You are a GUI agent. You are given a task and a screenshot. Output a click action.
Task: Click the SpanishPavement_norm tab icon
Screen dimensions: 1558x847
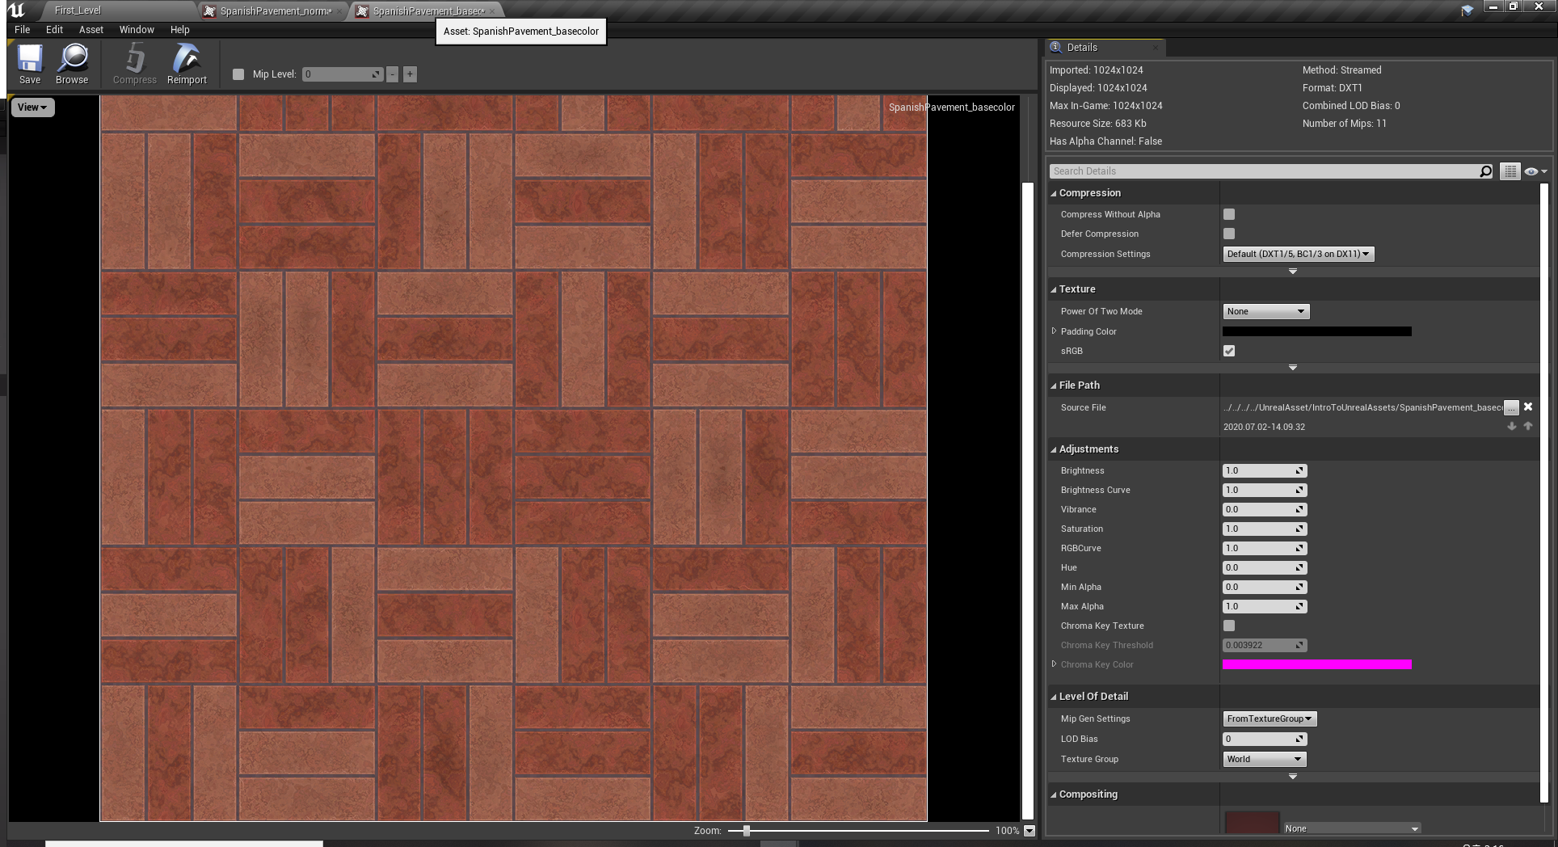tap(210, 11)
